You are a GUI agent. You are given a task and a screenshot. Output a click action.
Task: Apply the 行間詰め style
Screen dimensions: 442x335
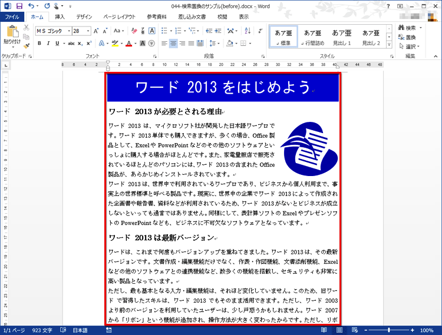pyautogui.click(x=312, y=37)
